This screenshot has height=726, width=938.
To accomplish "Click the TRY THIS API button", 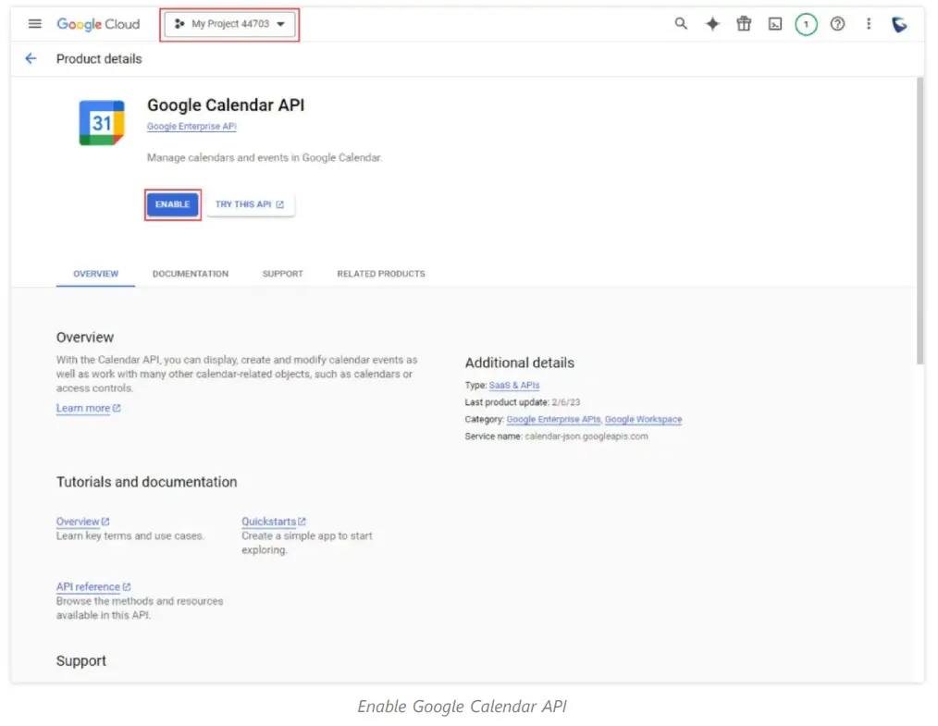I will point(250,204).
